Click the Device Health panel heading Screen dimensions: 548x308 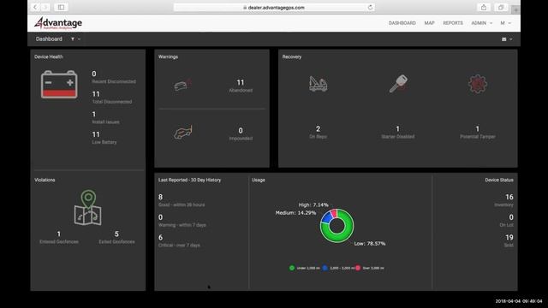tap(49, 56)
